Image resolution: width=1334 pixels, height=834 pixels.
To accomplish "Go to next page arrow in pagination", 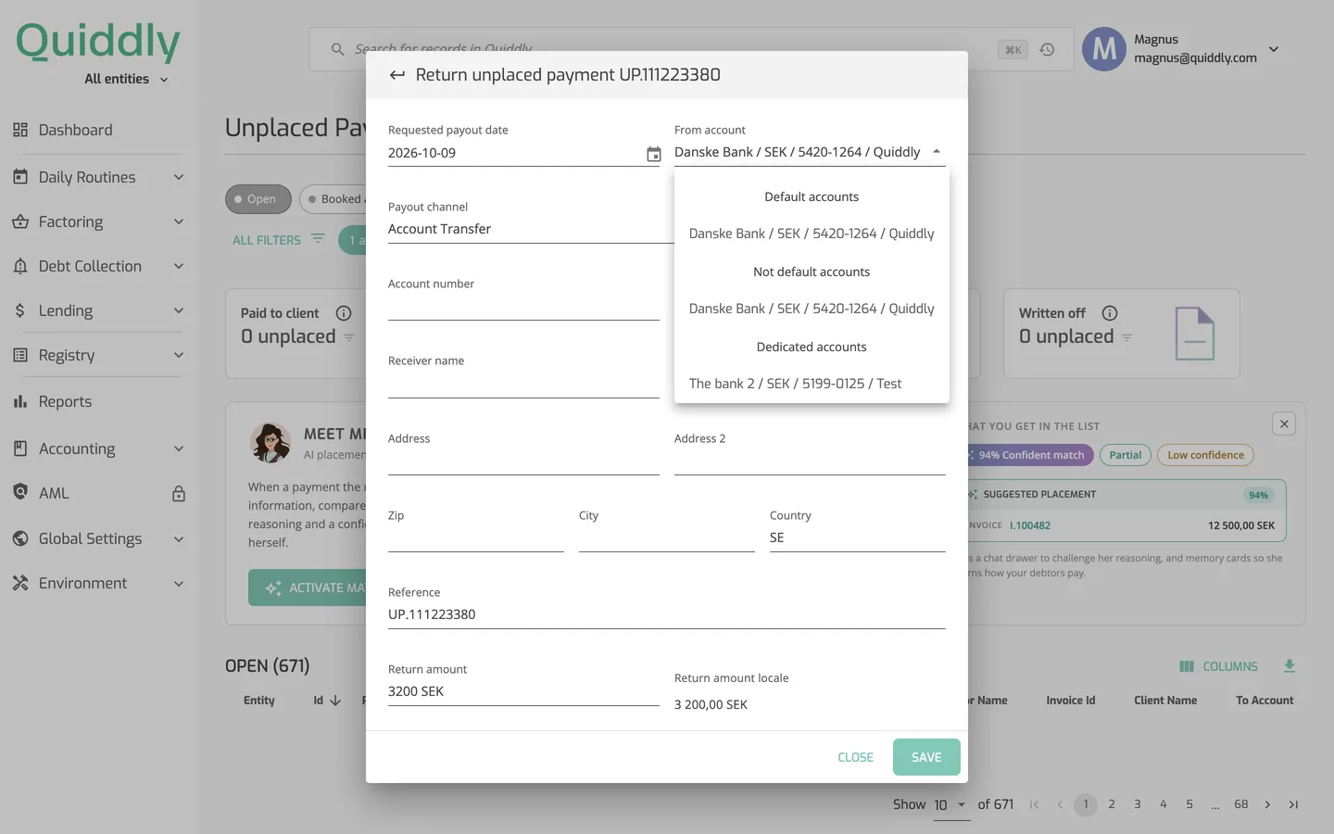I will click(x=1267, y=804).
